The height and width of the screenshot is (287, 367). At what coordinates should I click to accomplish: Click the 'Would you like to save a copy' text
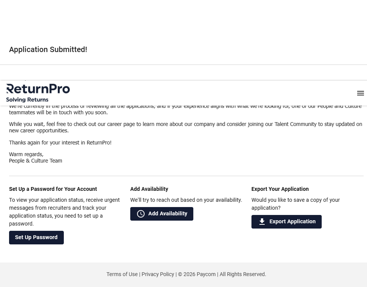[295, 204]
